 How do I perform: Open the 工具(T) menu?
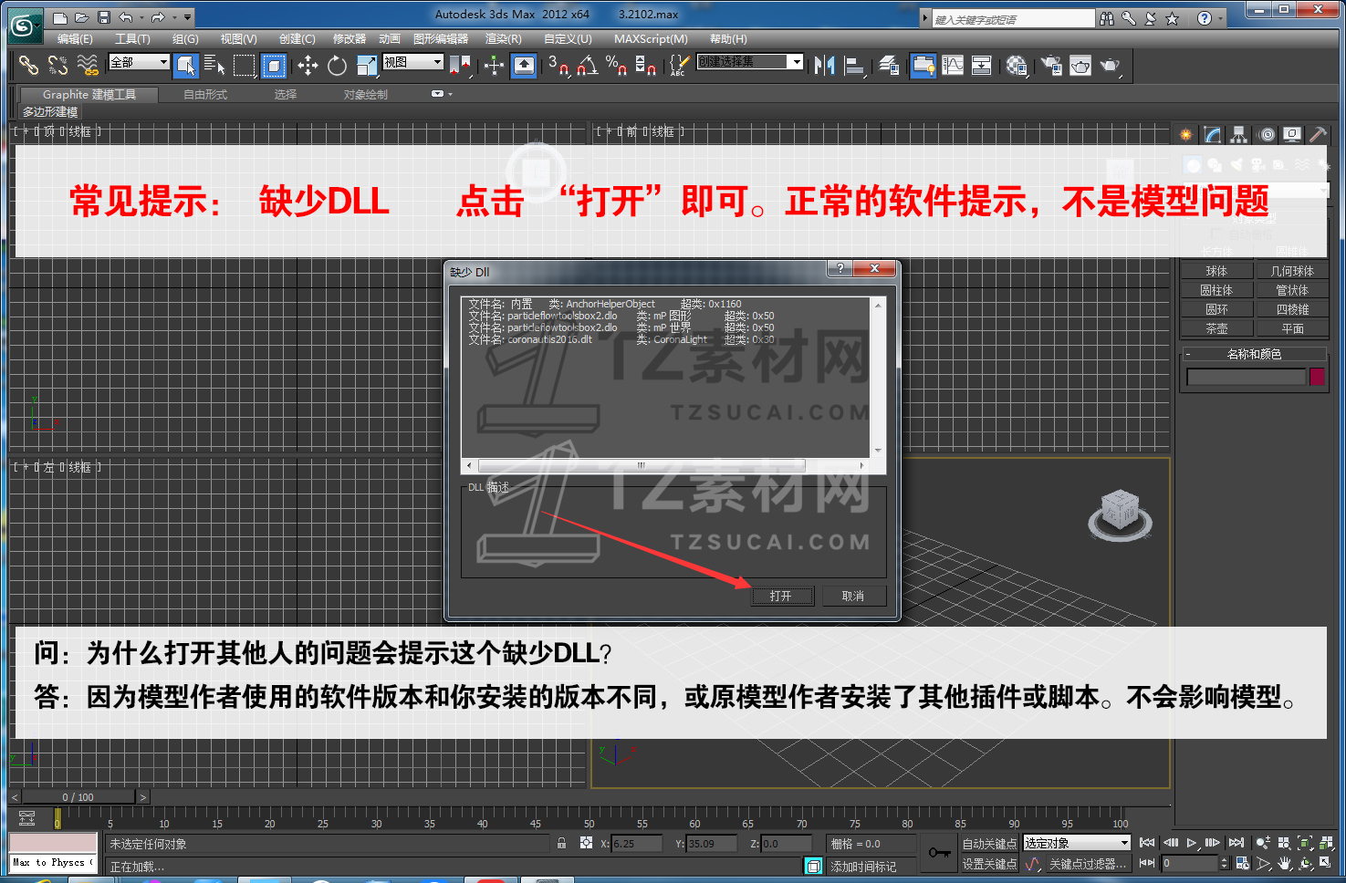[x=132, y=39]
